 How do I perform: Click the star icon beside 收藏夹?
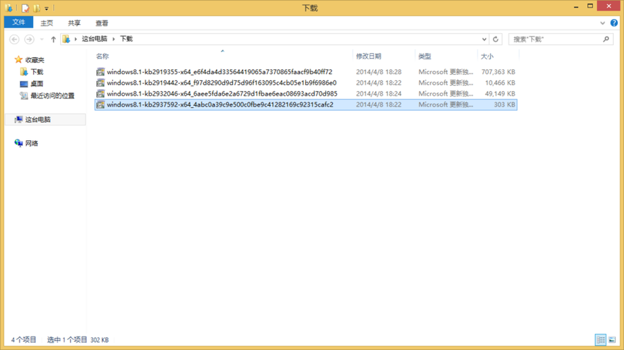coord(18,60)
